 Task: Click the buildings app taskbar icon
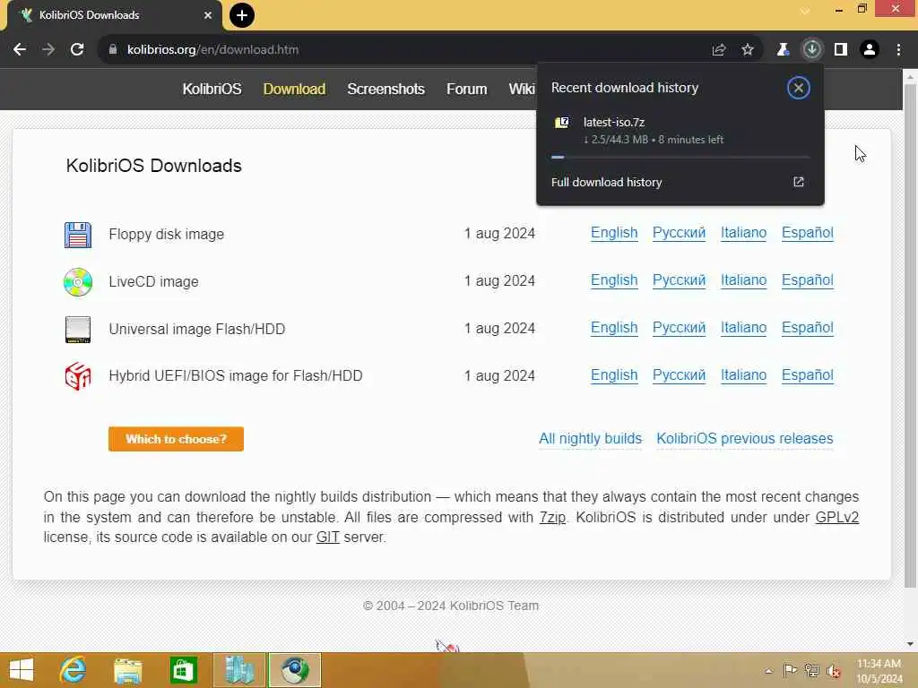239,670
